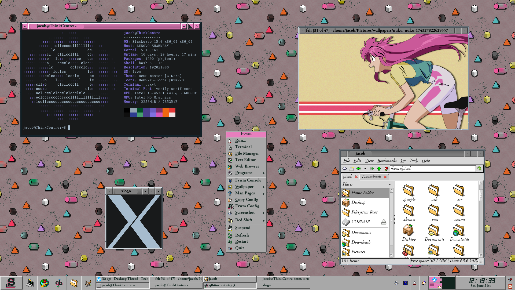Click the rocket icon in system tray

414,283
